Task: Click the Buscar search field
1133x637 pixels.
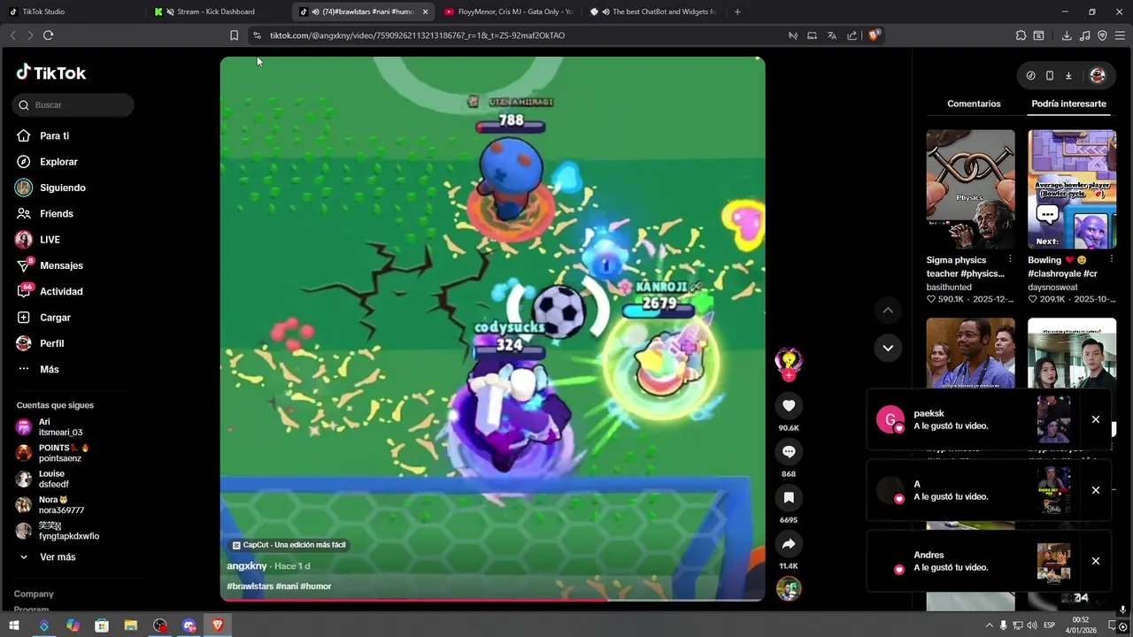Action: tap(74, 105)
